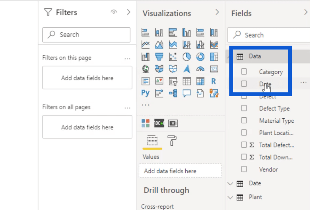Image resolution: width=310 pixels, height=210 pixels.
Task: Click the Filled map visual icon
Action: click(159, 69)
